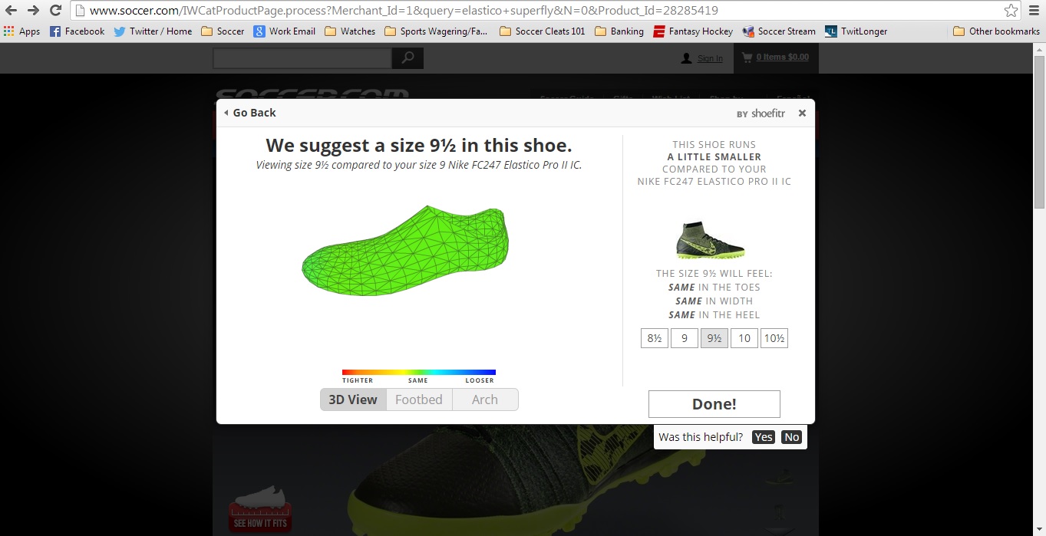Screen dimensions: 1046x536
Task: Open Facebook bookmark
Action: click(77, 31)
